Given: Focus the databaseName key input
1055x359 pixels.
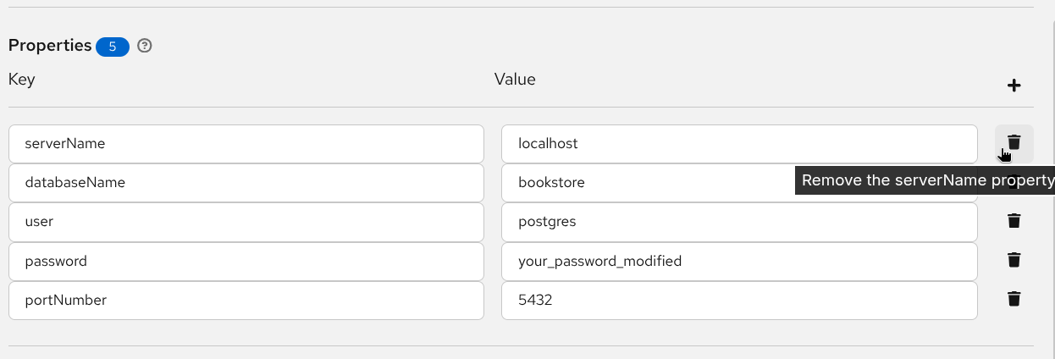Looking at the screenshot, I should (x=246, y=183).
